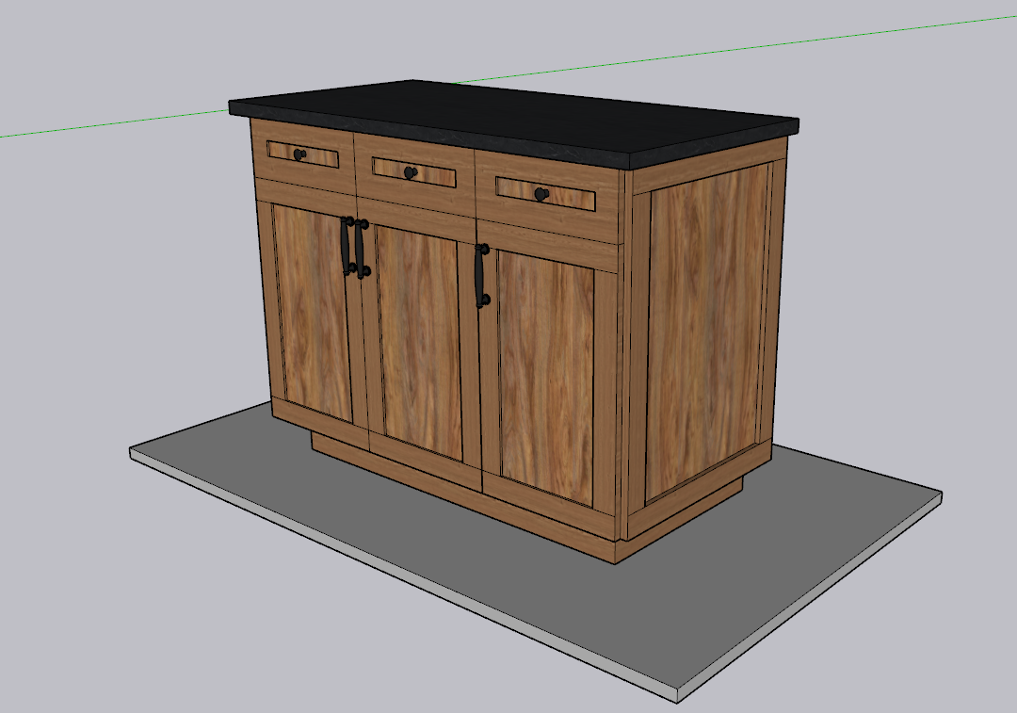Select the right drawer front

pyautogui.click(x=570, y=198)
